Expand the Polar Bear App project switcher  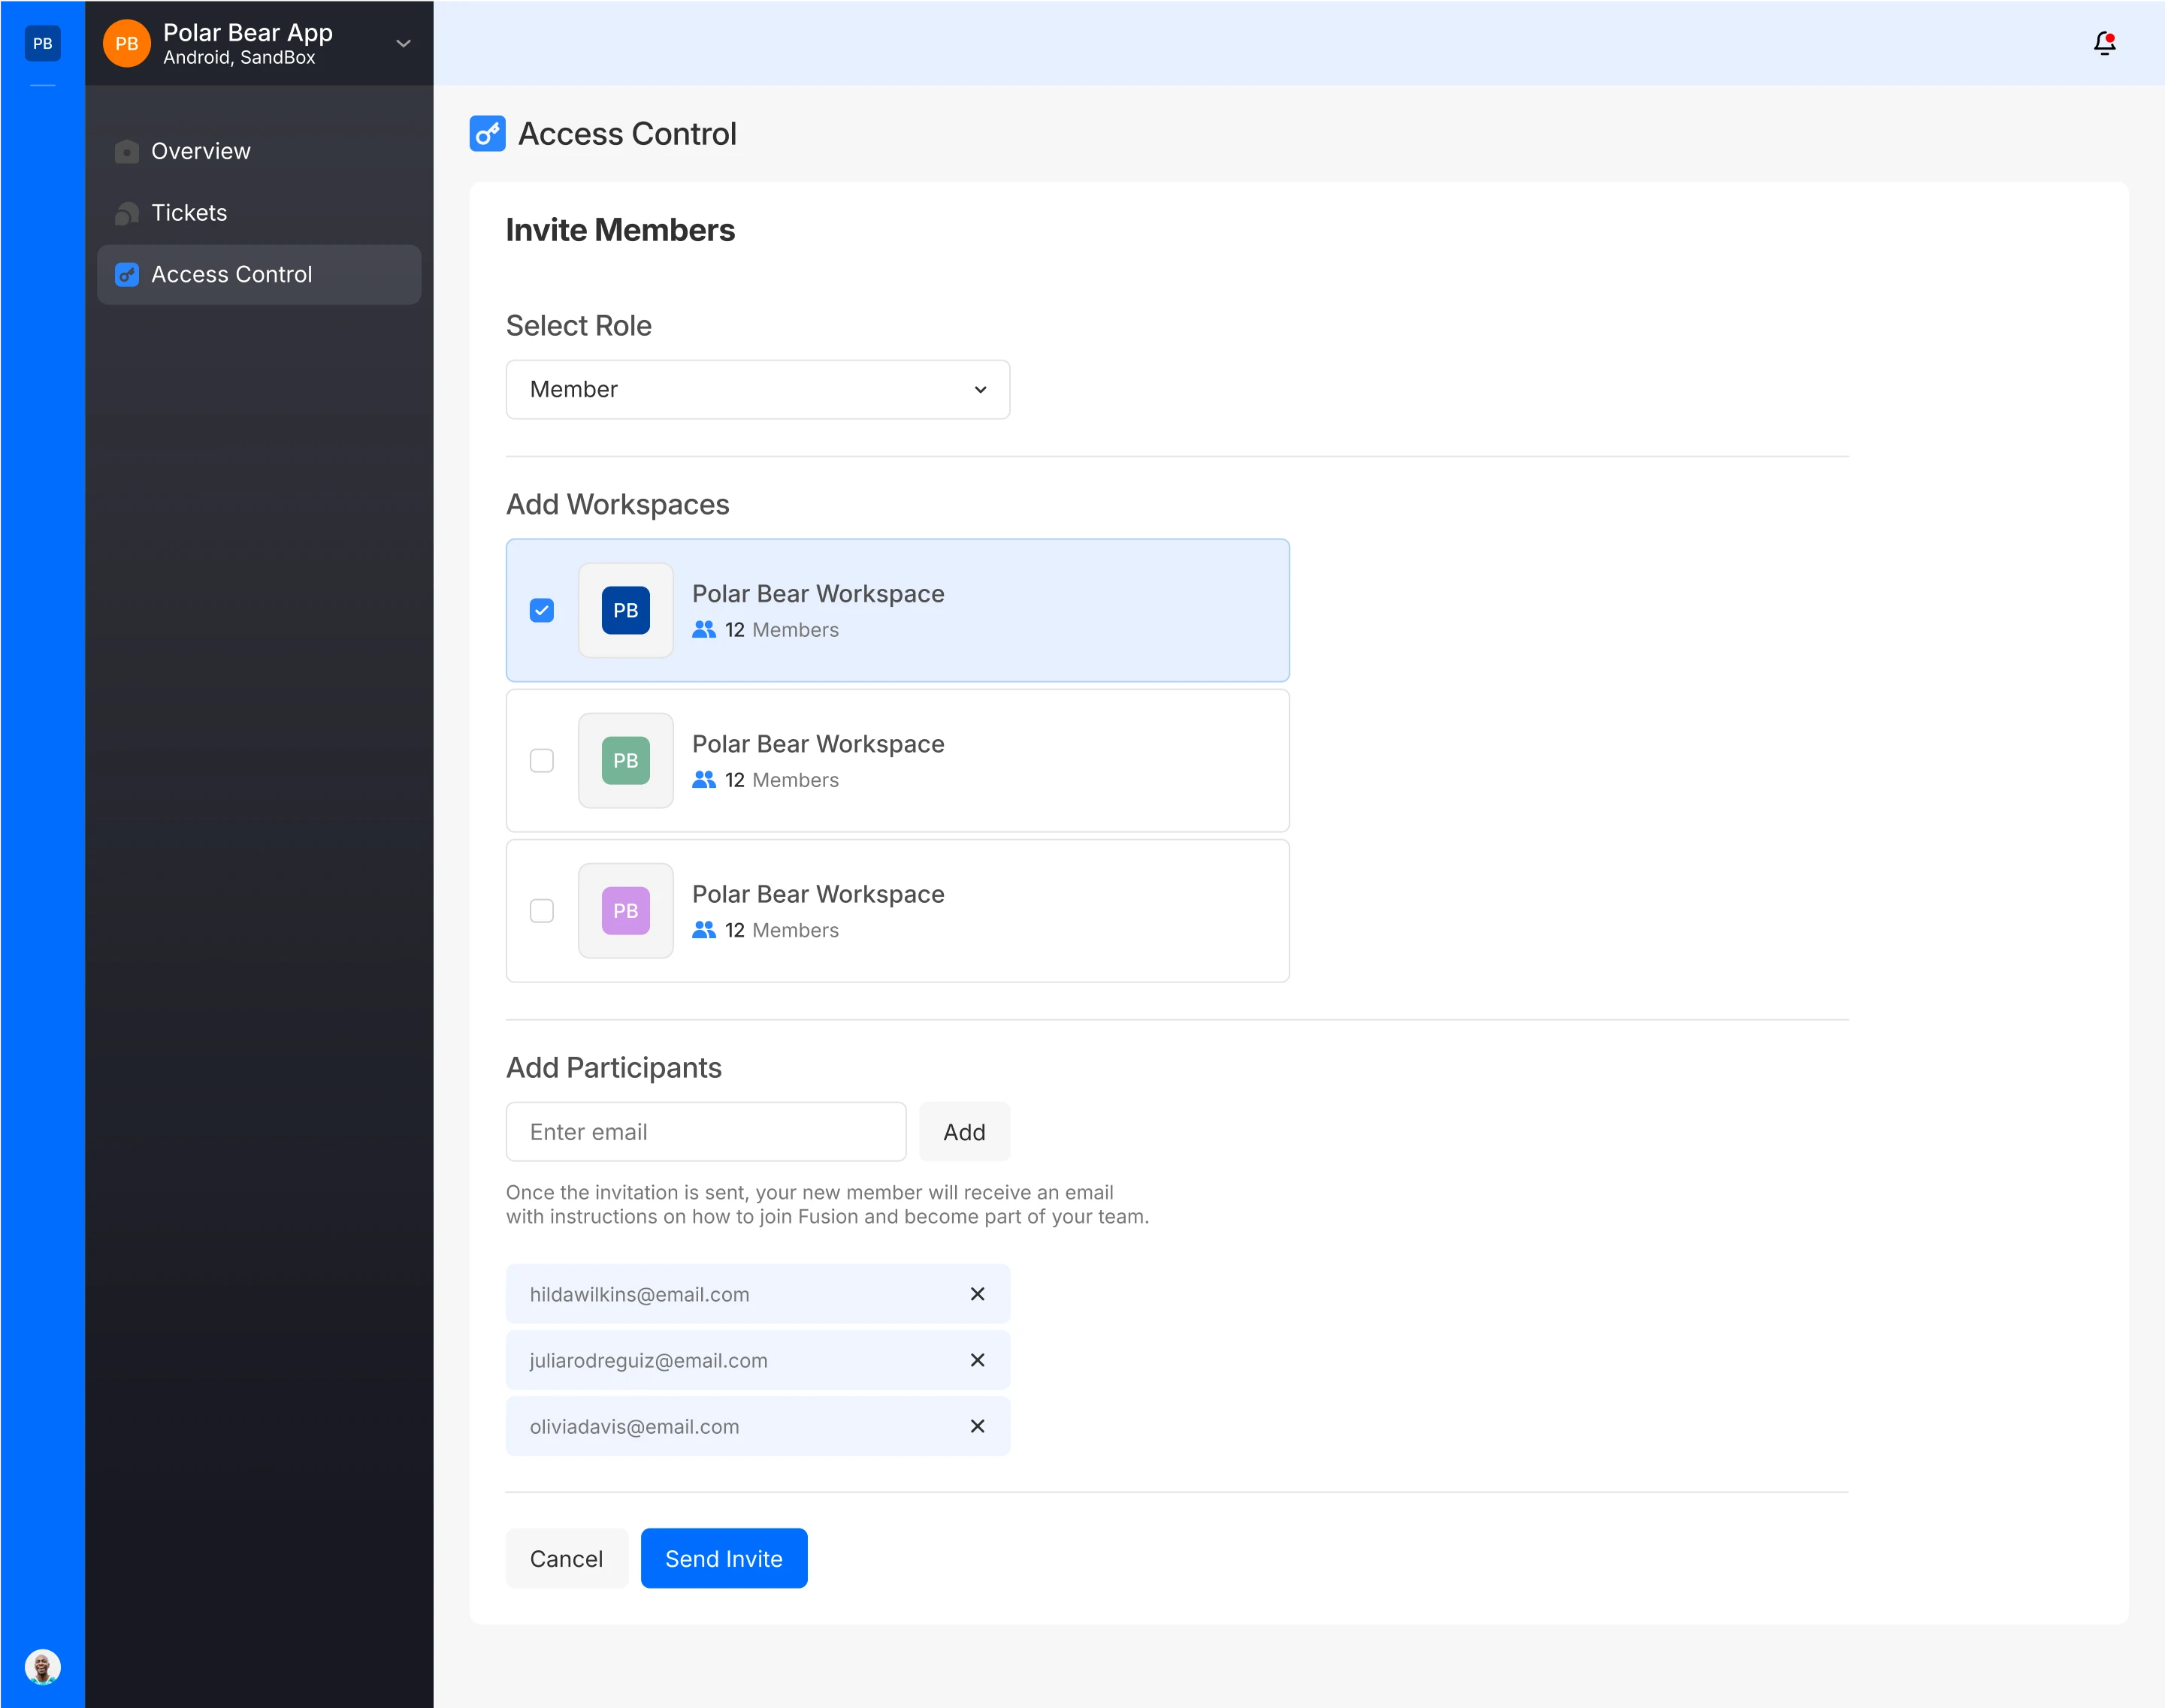[404, 43]
